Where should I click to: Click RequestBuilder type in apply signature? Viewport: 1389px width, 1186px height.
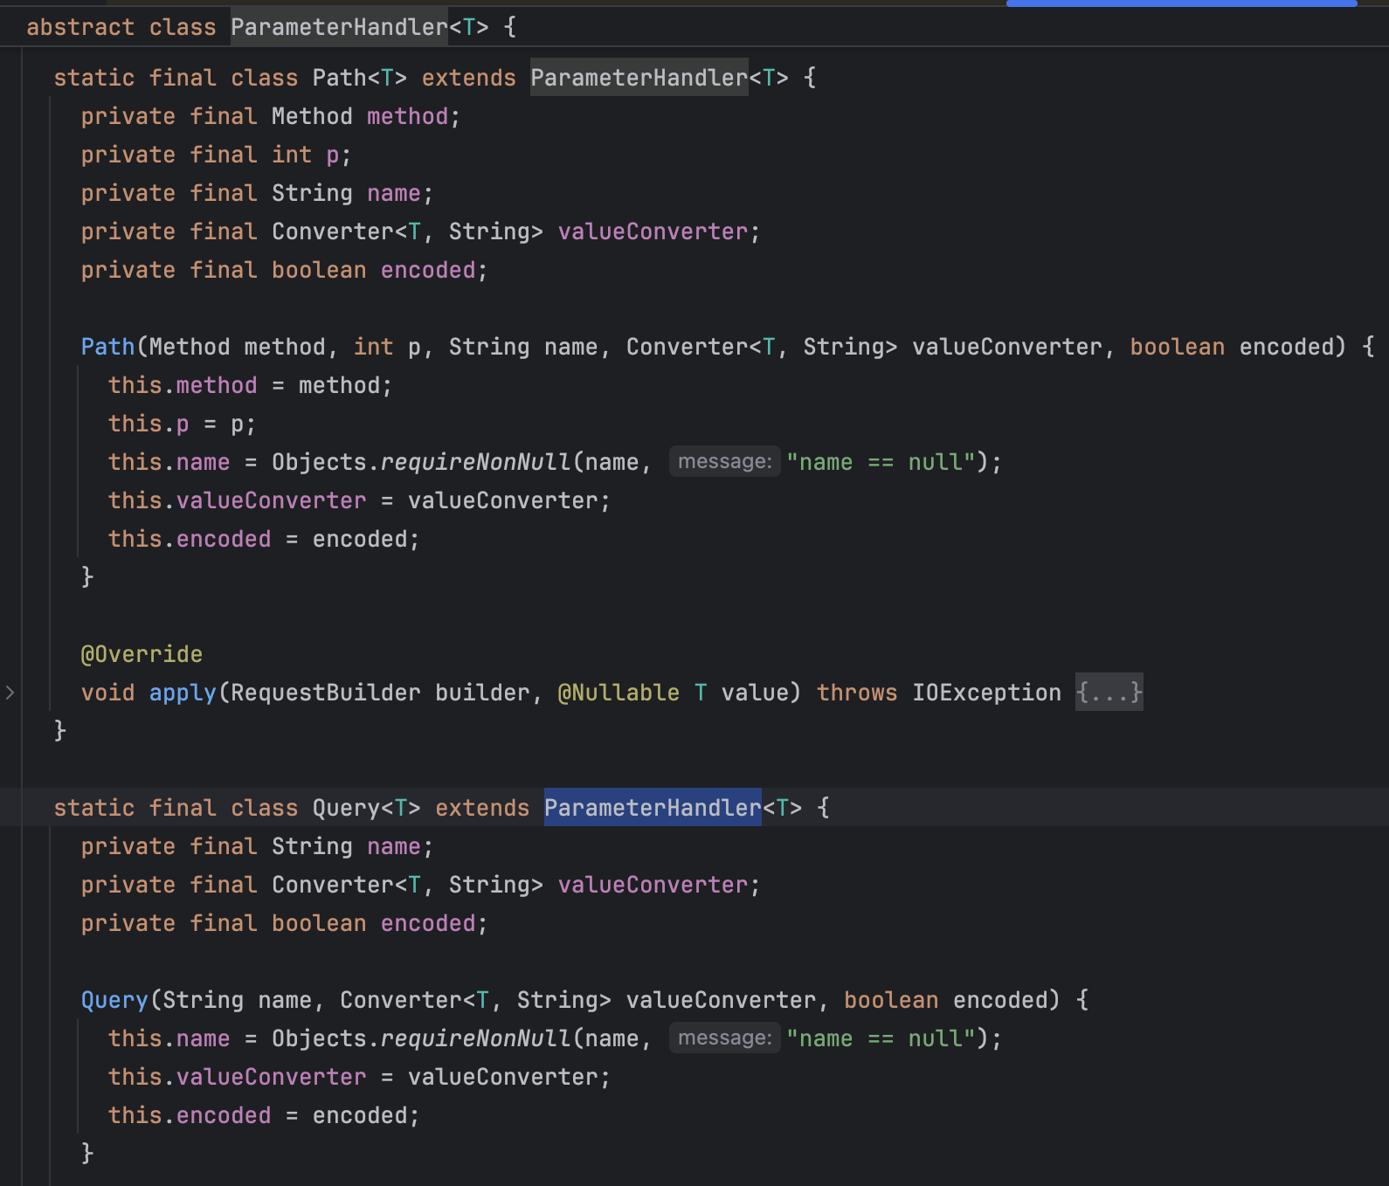[x=326, y=693]
